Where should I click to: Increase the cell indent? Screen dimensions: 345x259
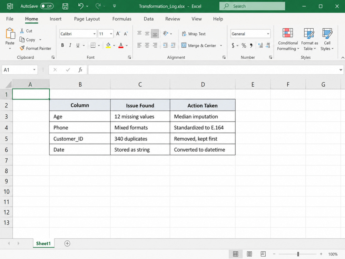[x=174, y=45]
